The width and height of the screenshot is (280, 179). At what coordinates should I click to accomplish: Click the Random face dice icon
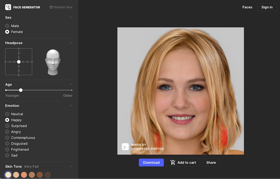point(51,7)
